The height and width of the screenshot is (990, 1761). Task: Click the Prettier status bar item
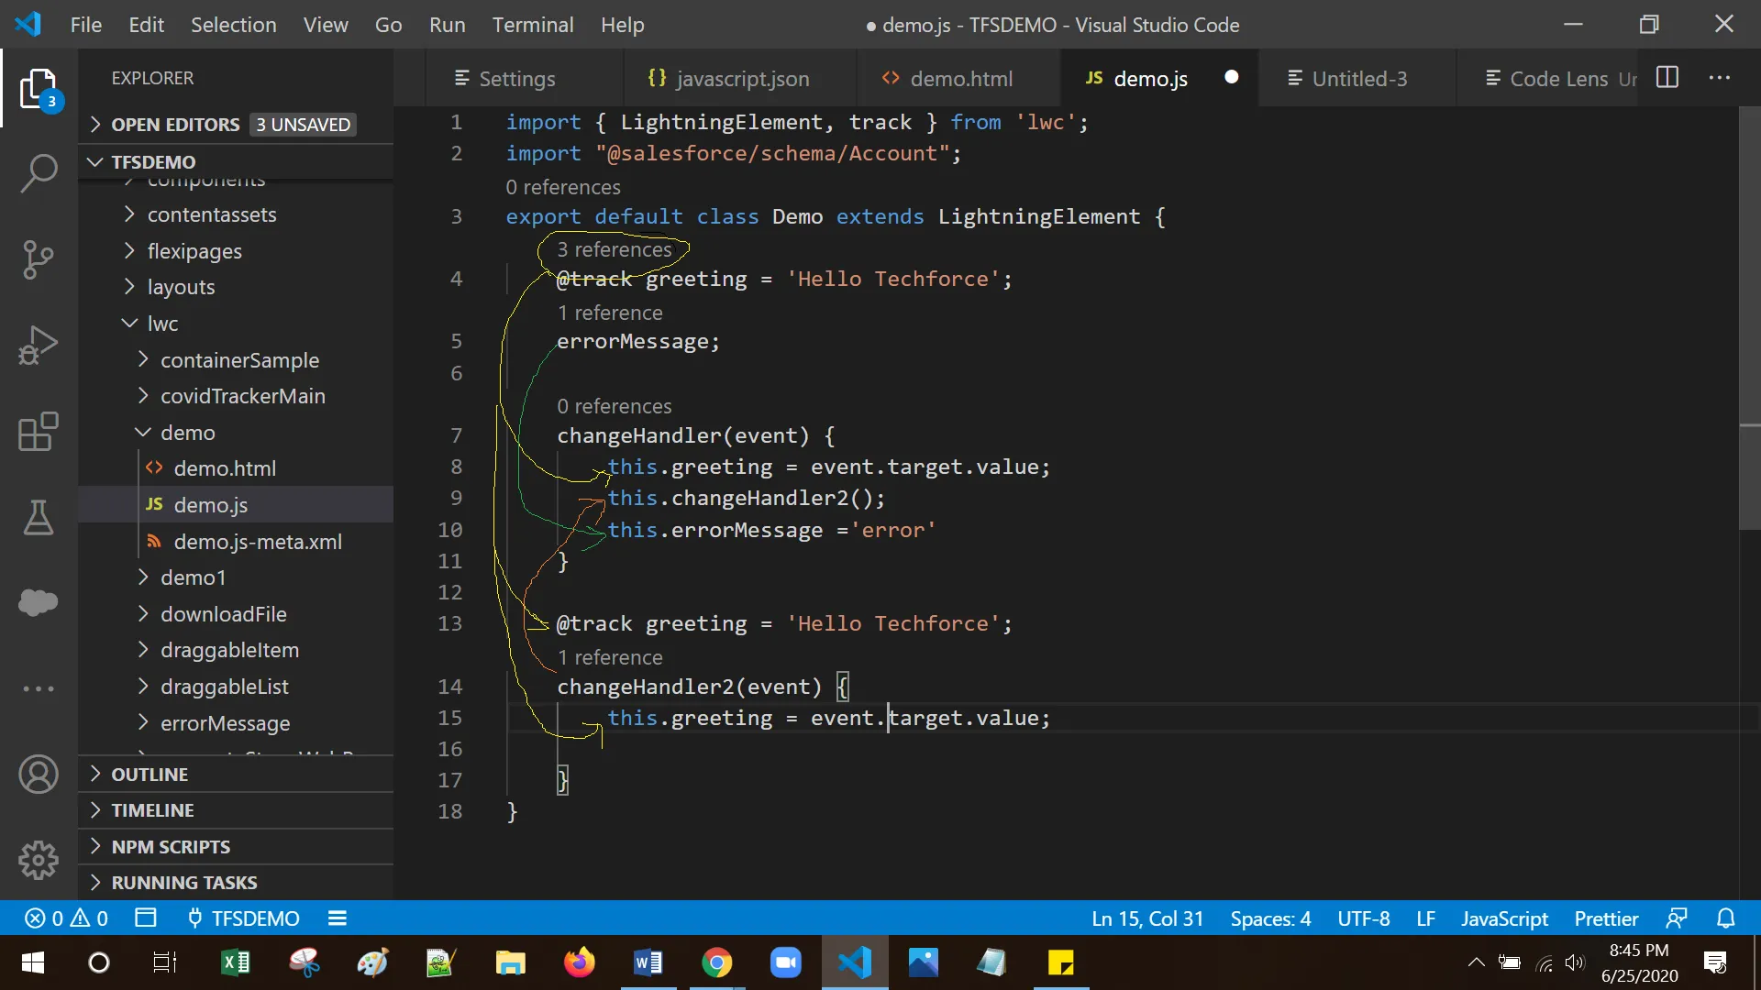1607,918
